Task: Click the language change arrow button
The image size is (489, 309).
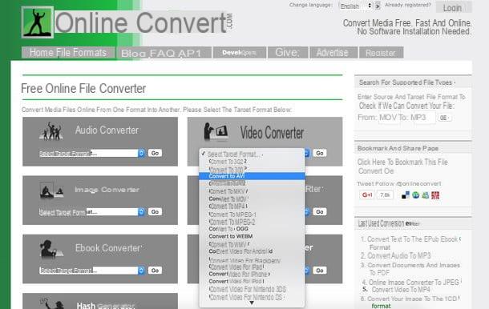Action: click(378, 6)
